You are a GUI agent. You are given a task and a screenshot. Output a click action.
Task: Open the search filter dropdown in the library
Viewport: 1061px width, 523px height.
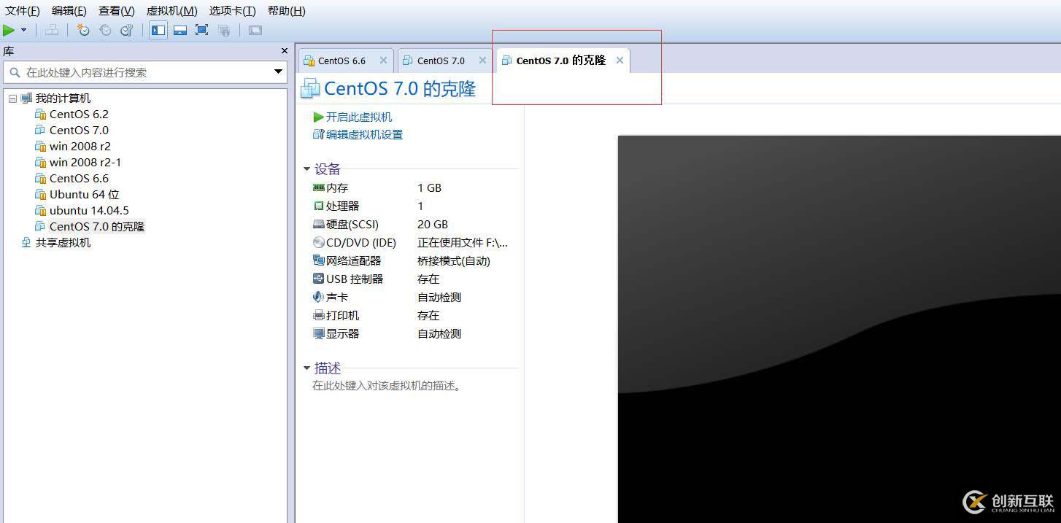pyautogui.click(x=278, y=72)
